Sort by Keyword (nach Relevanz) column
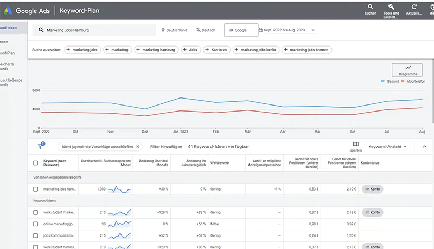Viewport: 434px width, 249px height. (55, 163)
